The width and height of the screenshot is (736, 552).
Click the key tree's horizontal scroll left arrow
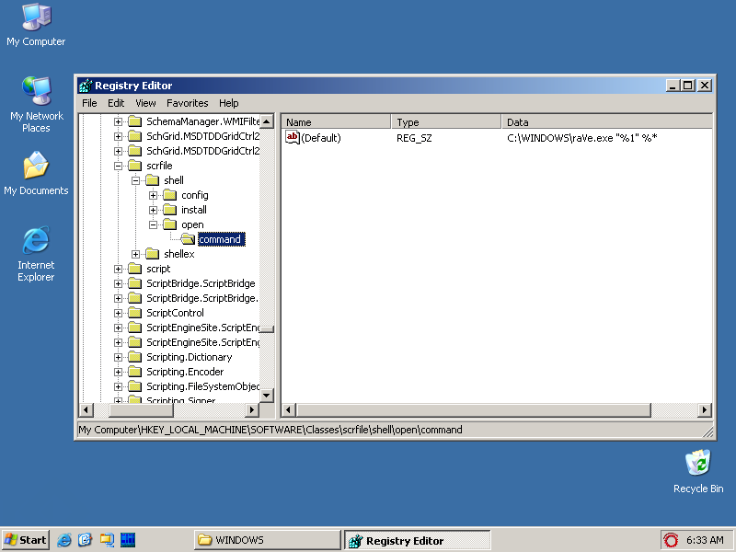pos(86,409)
